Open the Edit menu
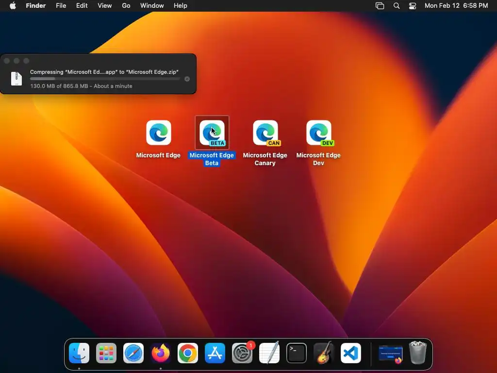This screenshot has width=497, height=373. 82,6
